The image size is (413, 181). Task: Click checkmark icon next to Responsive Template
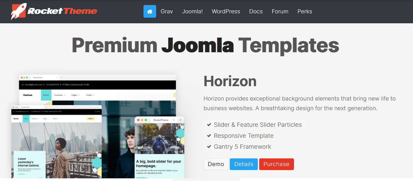click(209, 136)
